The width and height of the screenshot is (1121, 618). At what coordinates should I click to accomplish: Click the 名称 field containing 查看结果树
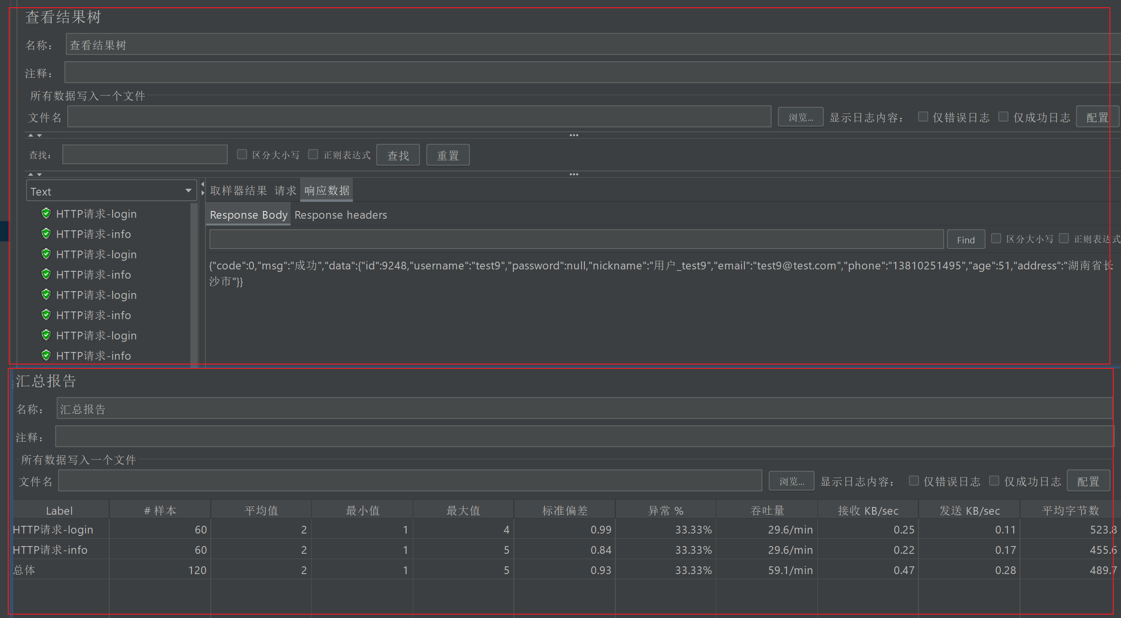(593, 44)
